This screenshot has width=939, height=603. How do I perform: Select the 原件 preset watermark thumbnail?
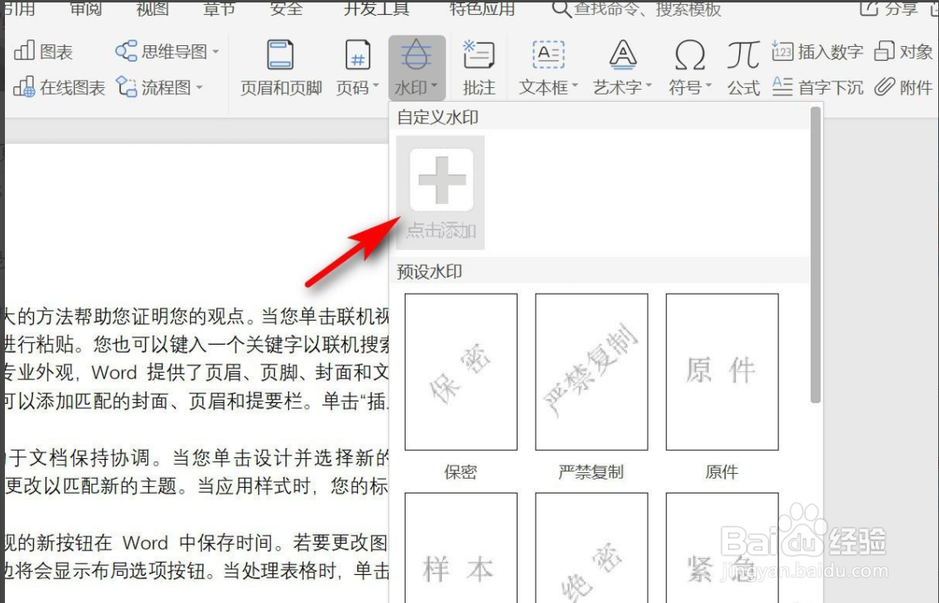[723, 372]
